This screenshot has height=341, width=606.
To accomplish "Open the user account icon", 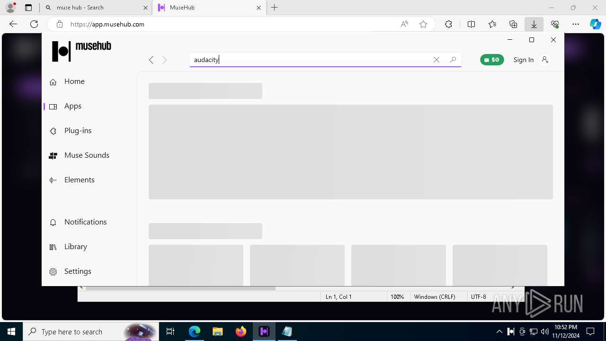I will pyautogui.click(x=545, y=60).
